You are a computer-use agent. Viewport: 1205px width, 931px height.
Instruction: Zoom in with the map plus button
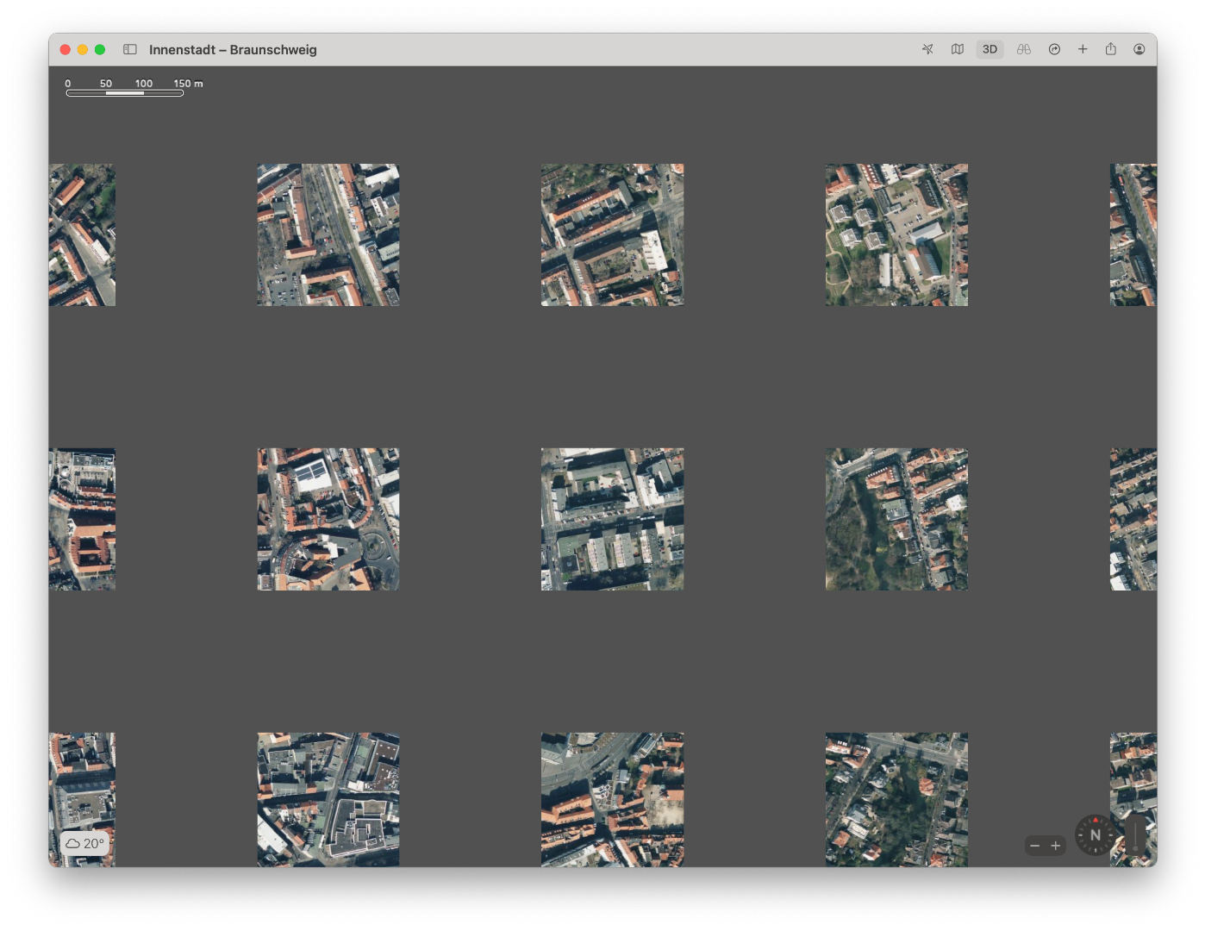pyautogui.click(x=1056, y=846)
